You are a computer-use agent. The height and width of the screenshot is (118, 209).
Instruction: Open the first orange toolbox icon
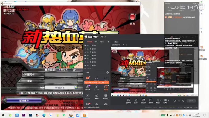tap(88, 78)
